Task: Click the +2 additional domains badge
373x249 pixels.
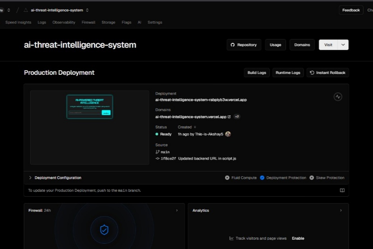Action: pyautogui.click(x=237, y=117)
